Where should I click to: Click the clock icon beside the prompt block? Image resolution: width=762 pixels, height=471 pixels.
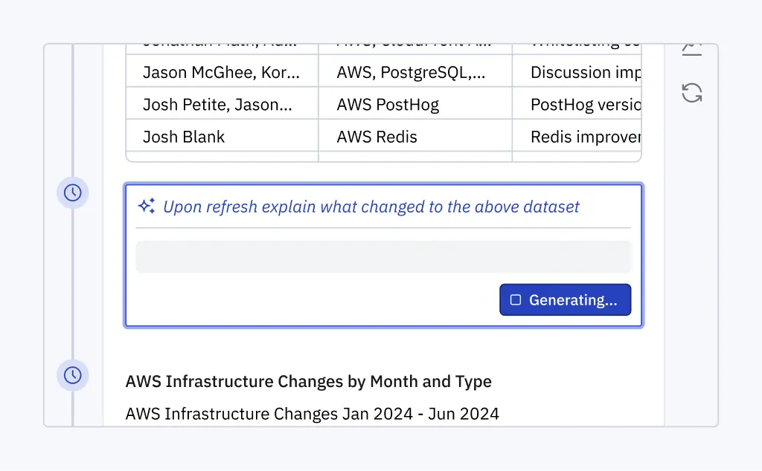tap(73, 193)
